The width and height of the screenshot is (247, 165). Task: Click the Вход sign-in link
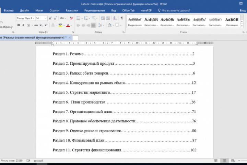243,10
